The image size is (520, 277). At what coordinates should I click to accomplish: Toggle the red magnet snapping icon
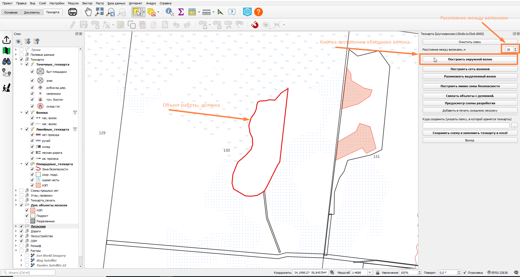(x=255, y=25)
